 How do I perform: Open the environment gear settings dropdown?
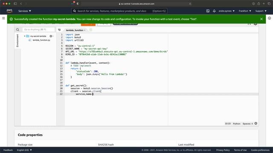pyautogui.click(x=51, y=36)
